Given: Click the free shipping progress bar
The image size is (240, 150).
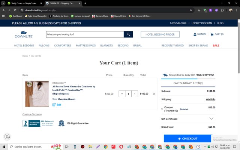Looking at the screenshot, I should pyautogui.click(x=188, y=79).
